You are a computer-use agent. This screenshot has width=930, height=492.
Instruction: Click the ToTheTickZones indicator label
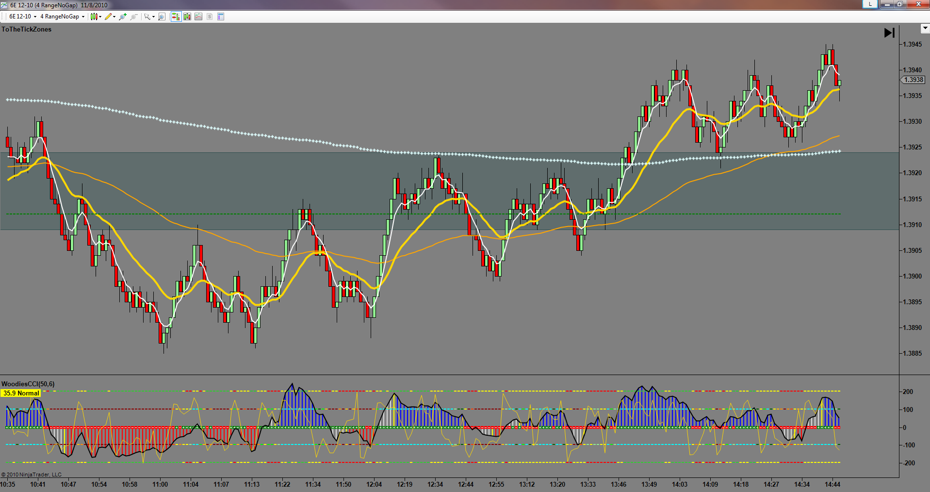[26, 29]
